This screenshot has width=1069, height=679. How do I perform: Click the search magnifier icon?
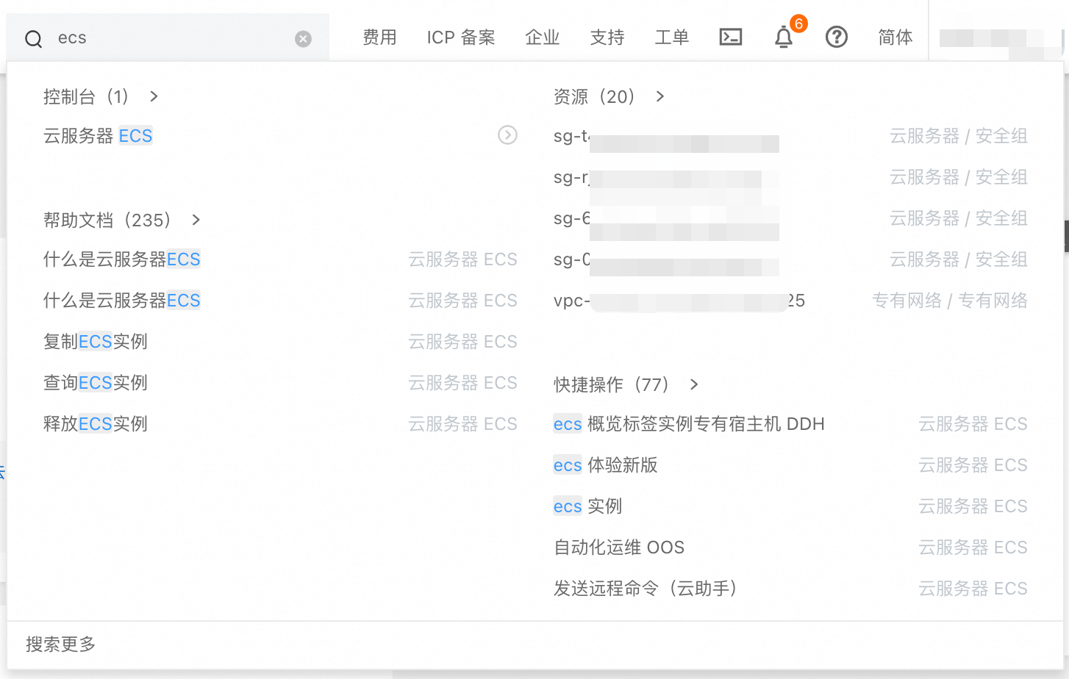(x=34, y=39)
